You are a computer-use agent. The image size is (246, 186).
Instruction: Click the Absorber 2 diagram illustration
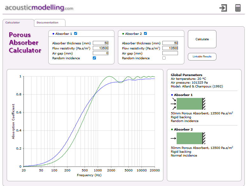pyautogui.click(x=188, y=138)
